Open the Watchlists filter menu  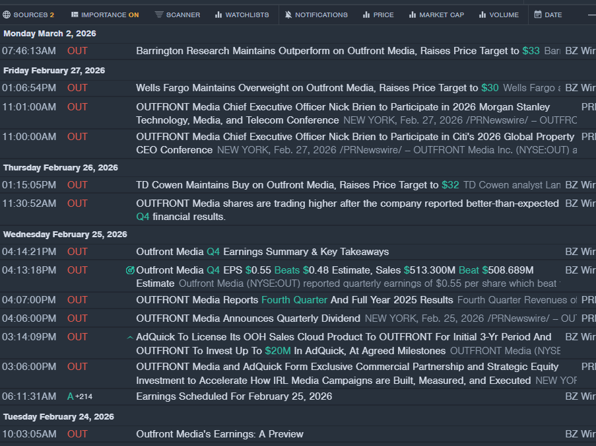coord(242,15)
